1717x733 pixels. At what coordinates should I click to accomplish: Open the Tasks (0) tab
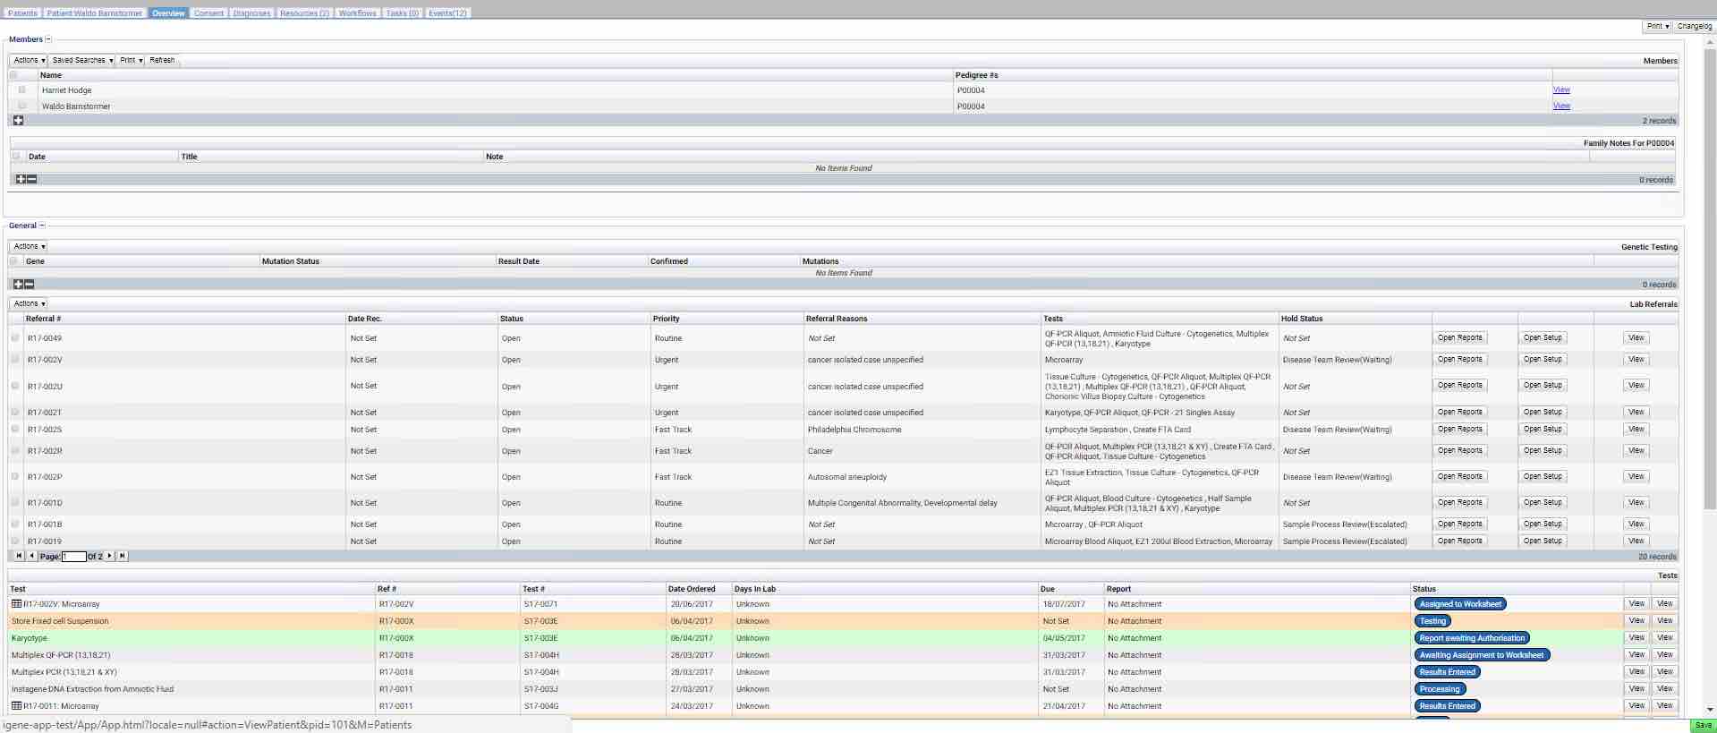tap(403, 13)
